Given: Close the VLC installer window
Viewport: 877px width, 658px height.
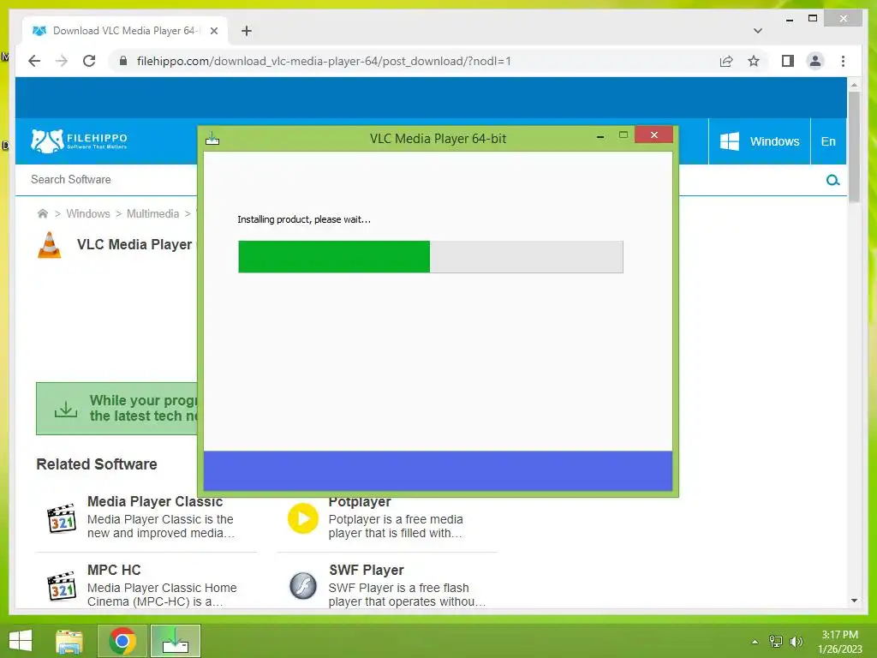Looking at the screenshot, I should click(x=653, y=135).
